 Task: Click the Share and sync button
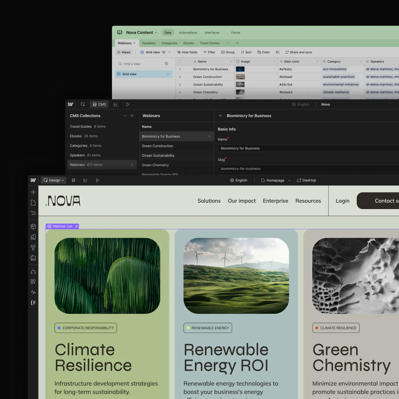click(299, 52)
